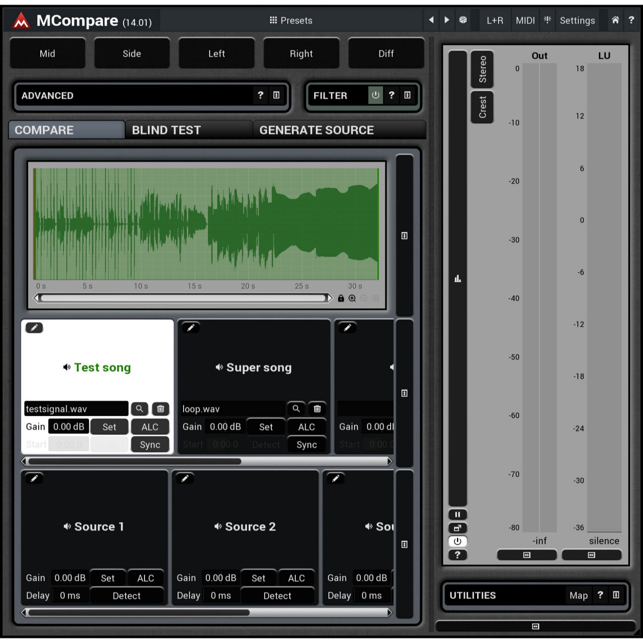The height and width of the screenshot is (643, 643).
Task: Open the home icon in header
Action: coord(615,20)
